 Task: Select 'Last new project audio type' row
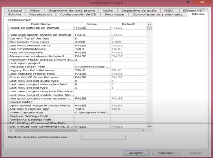pos(77,81)
